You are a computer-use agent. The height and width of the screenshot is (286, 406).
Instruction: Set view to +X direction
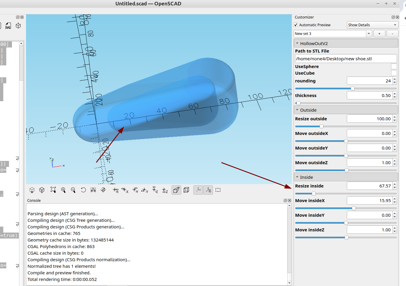pos(116,190)
